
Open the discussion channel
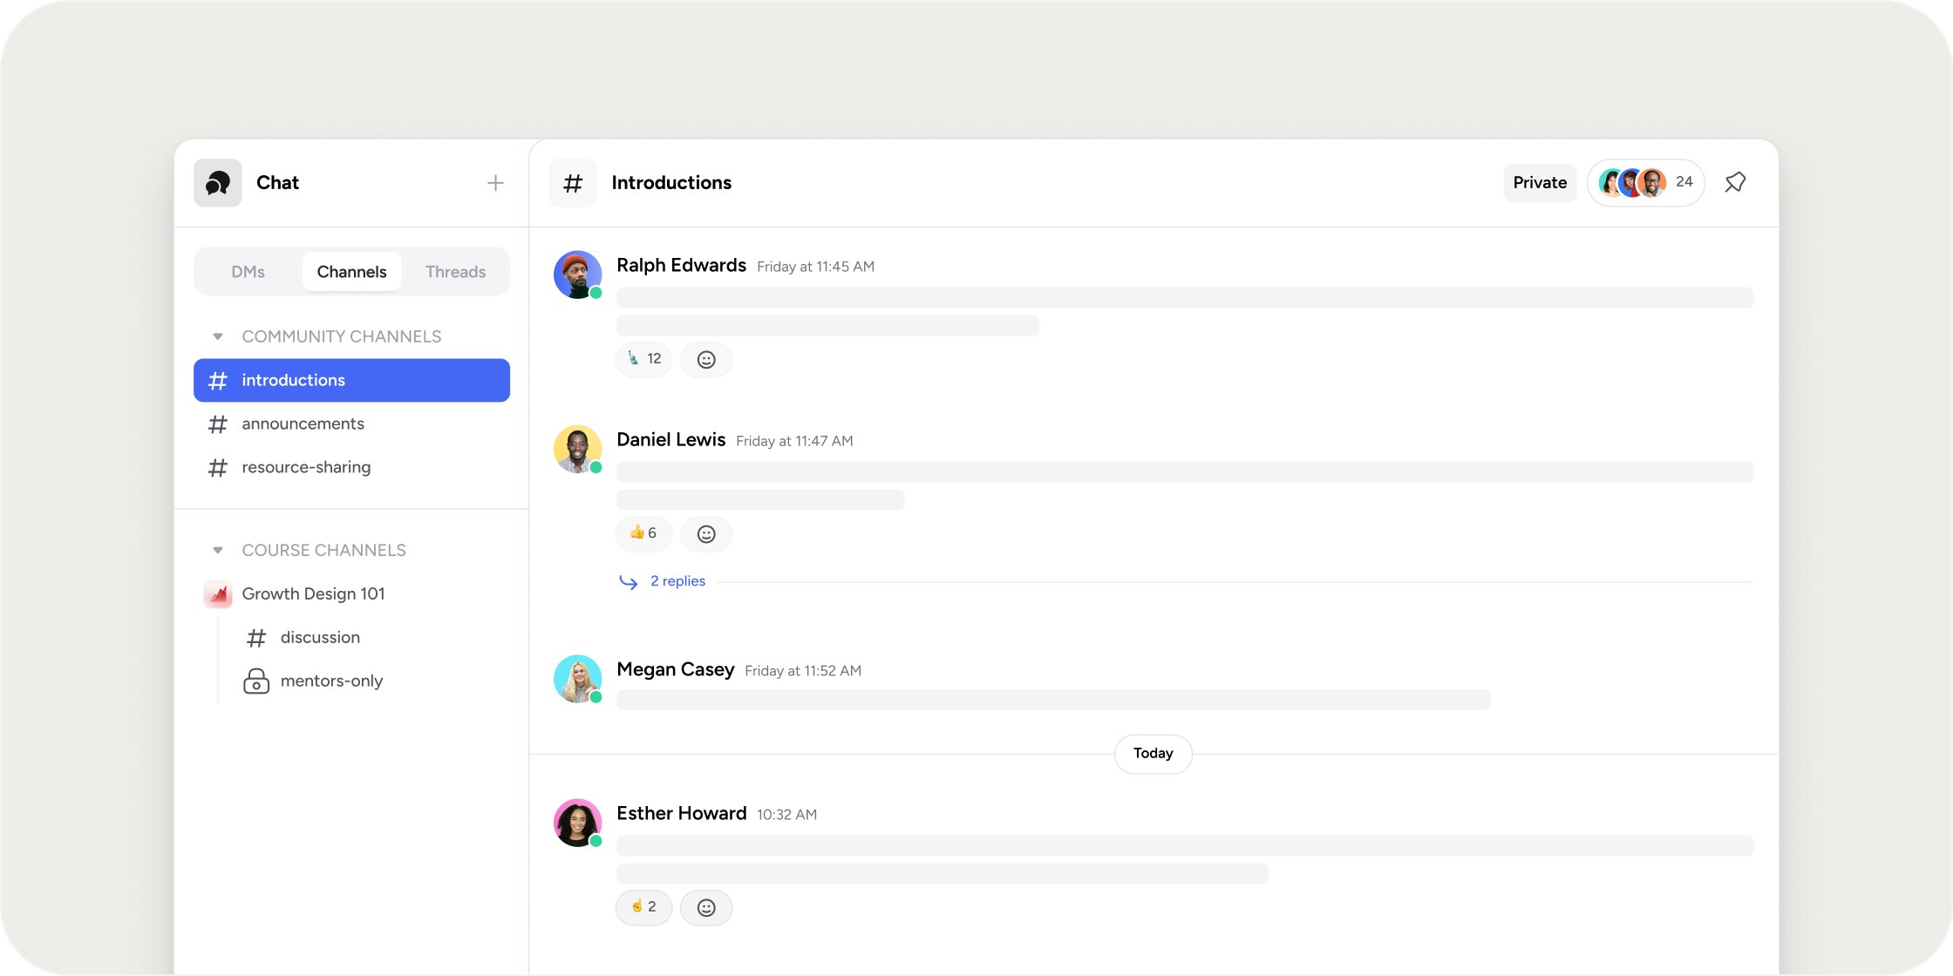click(319, 637)
